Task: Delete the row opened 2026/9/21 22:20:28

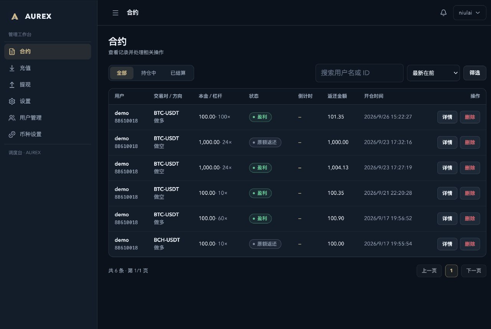Action: [x=470, y=193]
